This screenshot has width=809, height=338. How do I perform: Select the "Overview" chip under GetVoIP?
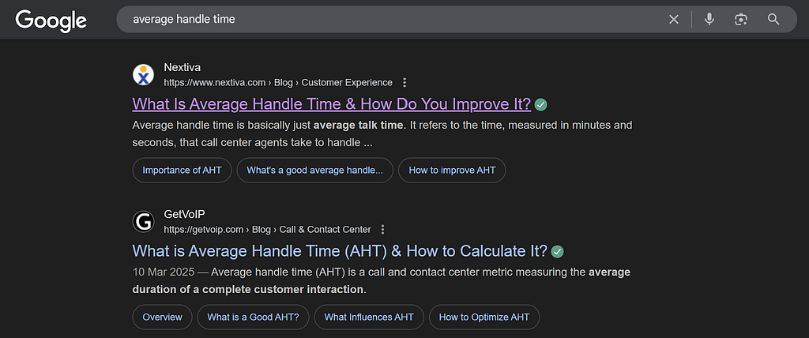click(163, 317)
